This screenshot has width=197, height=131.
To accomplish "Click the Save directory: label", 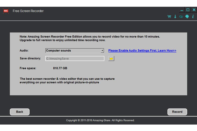I will pyautogui.click(x=30, y=59).
